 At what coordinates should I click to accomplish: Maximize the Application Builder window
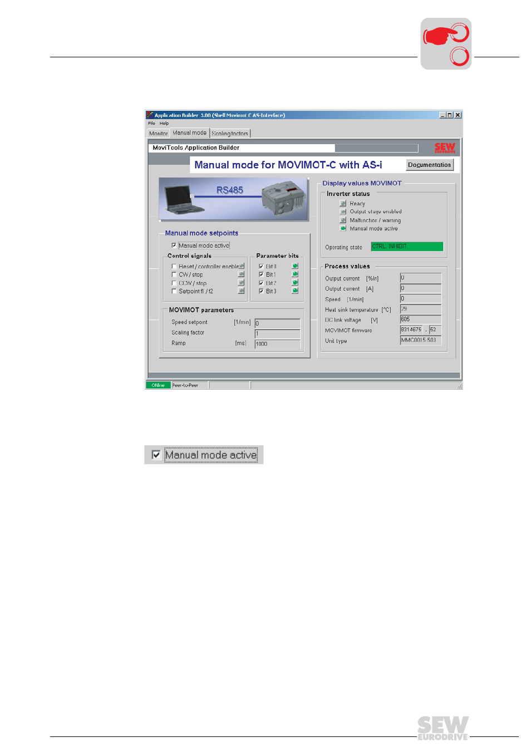[450, 115]
